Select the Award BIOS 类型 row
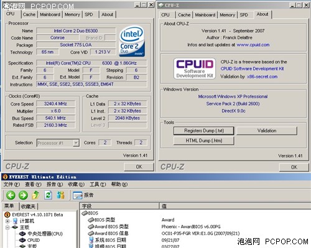311x248 pixels. click(108, 227)
